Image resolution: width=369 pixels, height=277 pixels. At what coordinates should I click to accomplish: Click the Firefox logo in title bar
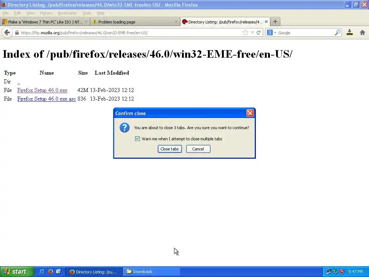tap(3, 4)
